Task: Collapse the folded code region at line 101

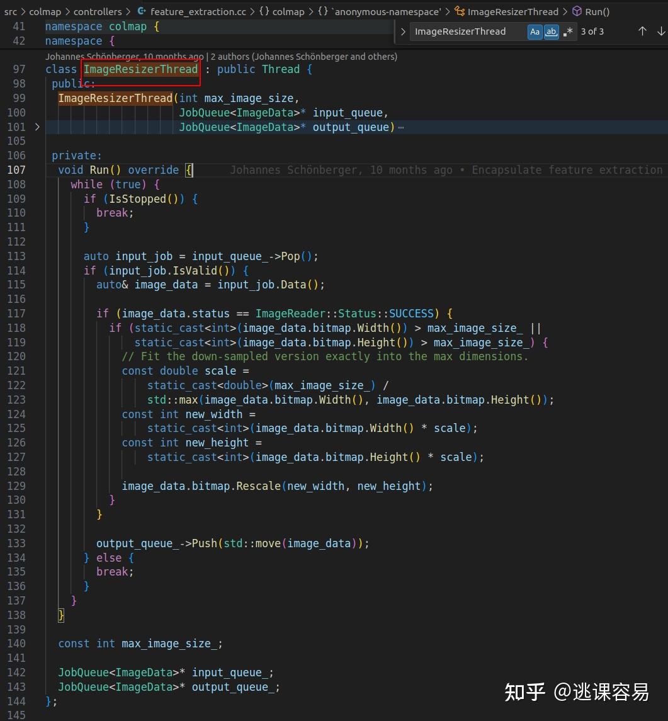Action: pos(37,127)
